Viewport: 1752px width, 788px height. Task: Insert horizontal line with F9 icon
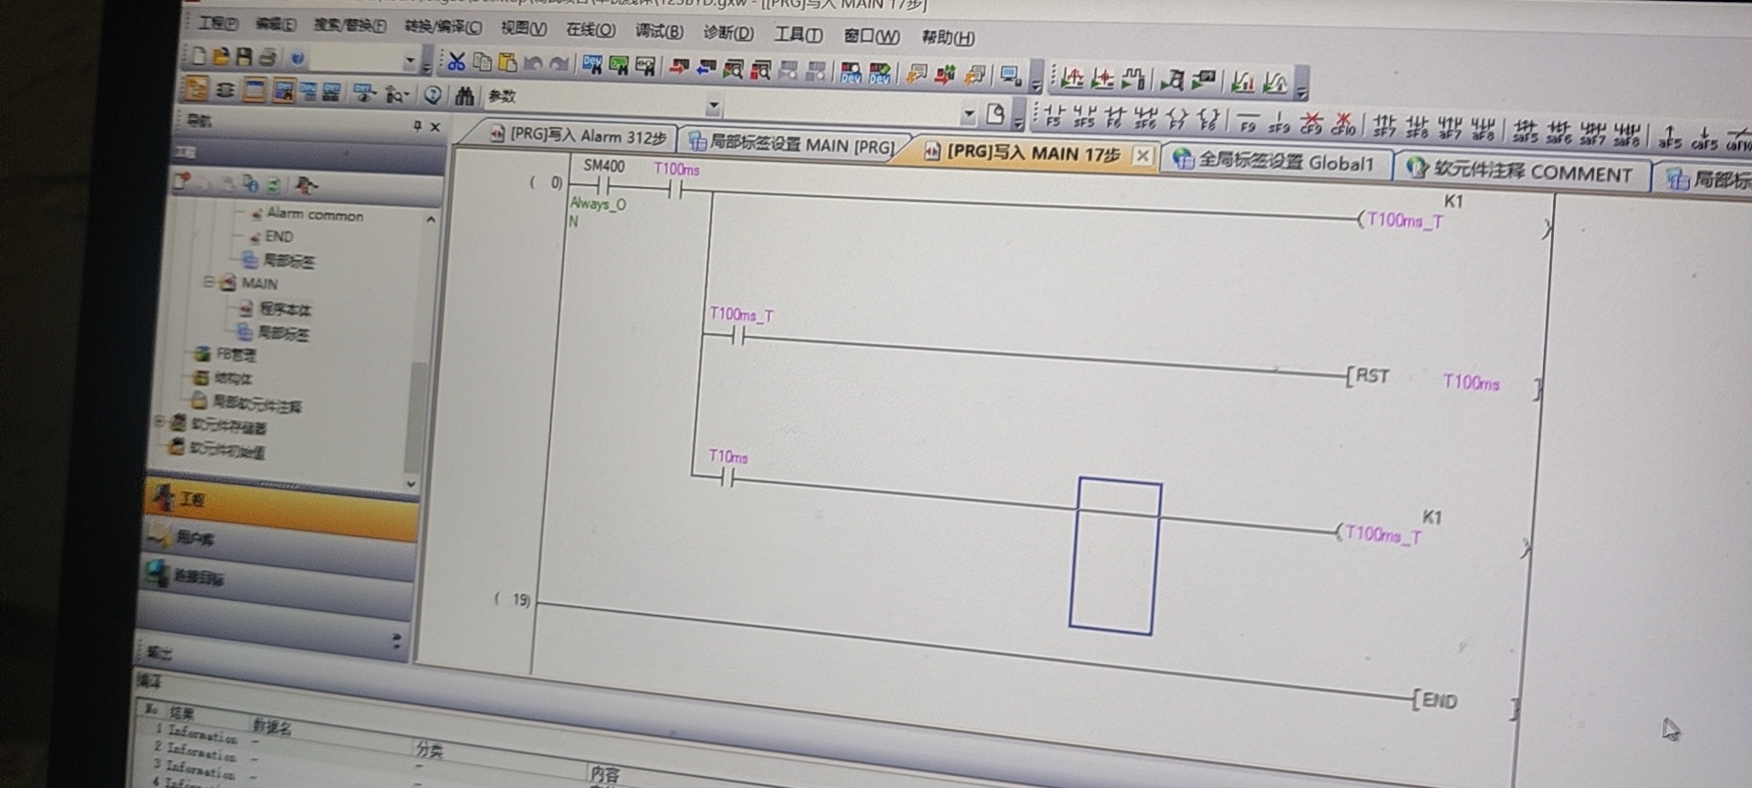tap(1247, 123)
